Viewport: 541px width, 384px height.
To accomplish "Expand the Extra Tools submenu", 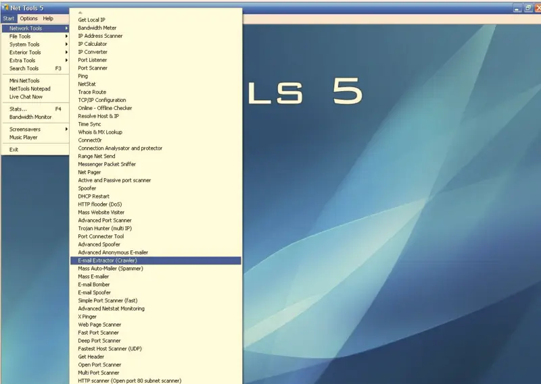I will click(x=22, y=61).
